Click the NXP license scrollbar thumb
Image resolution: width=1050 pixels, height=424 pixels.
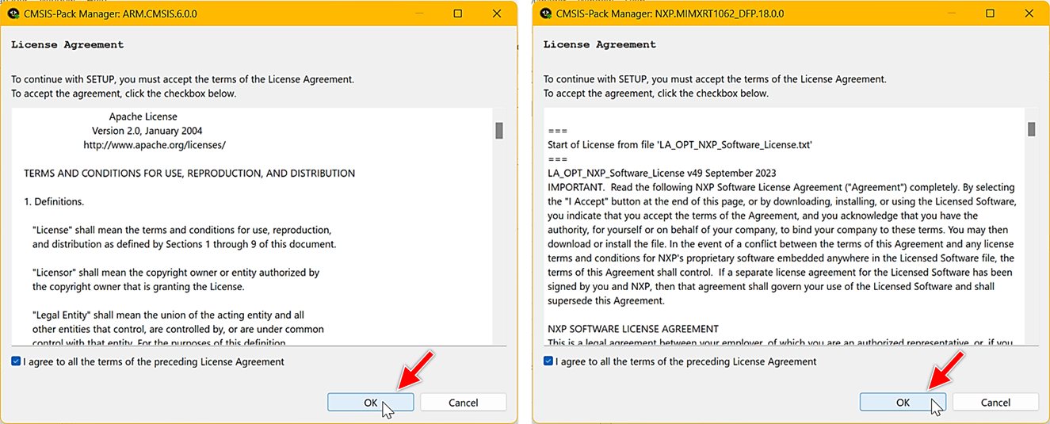click(1032, 129)
